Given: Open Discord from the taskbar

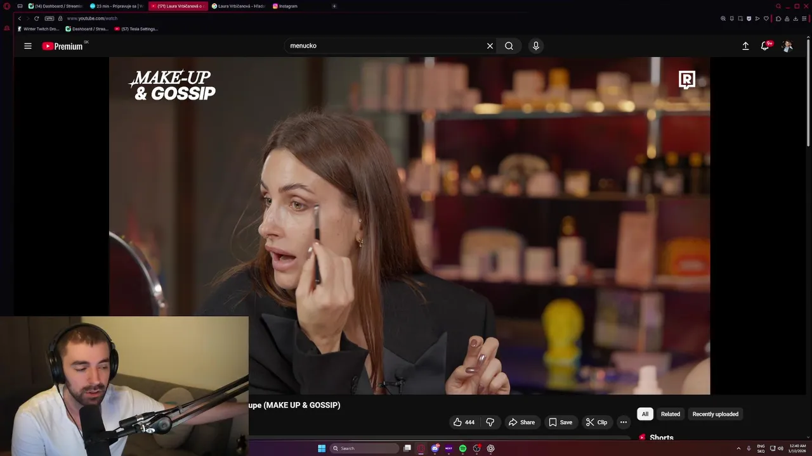Looking at the screenshot, I should pyautogui.click(x=435, y=448).
